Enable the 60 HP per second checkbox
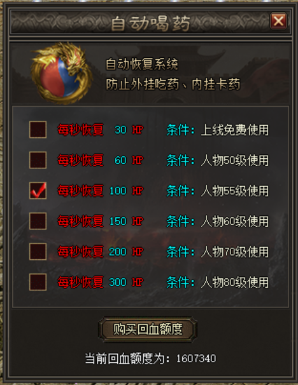 [38, 160]
